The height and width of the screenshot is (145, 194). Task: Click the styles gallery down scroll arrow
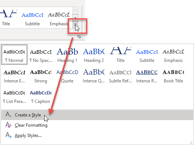(x=75, y=18)
